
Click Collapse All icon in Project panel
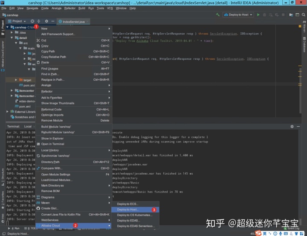[x=38, y=21]
